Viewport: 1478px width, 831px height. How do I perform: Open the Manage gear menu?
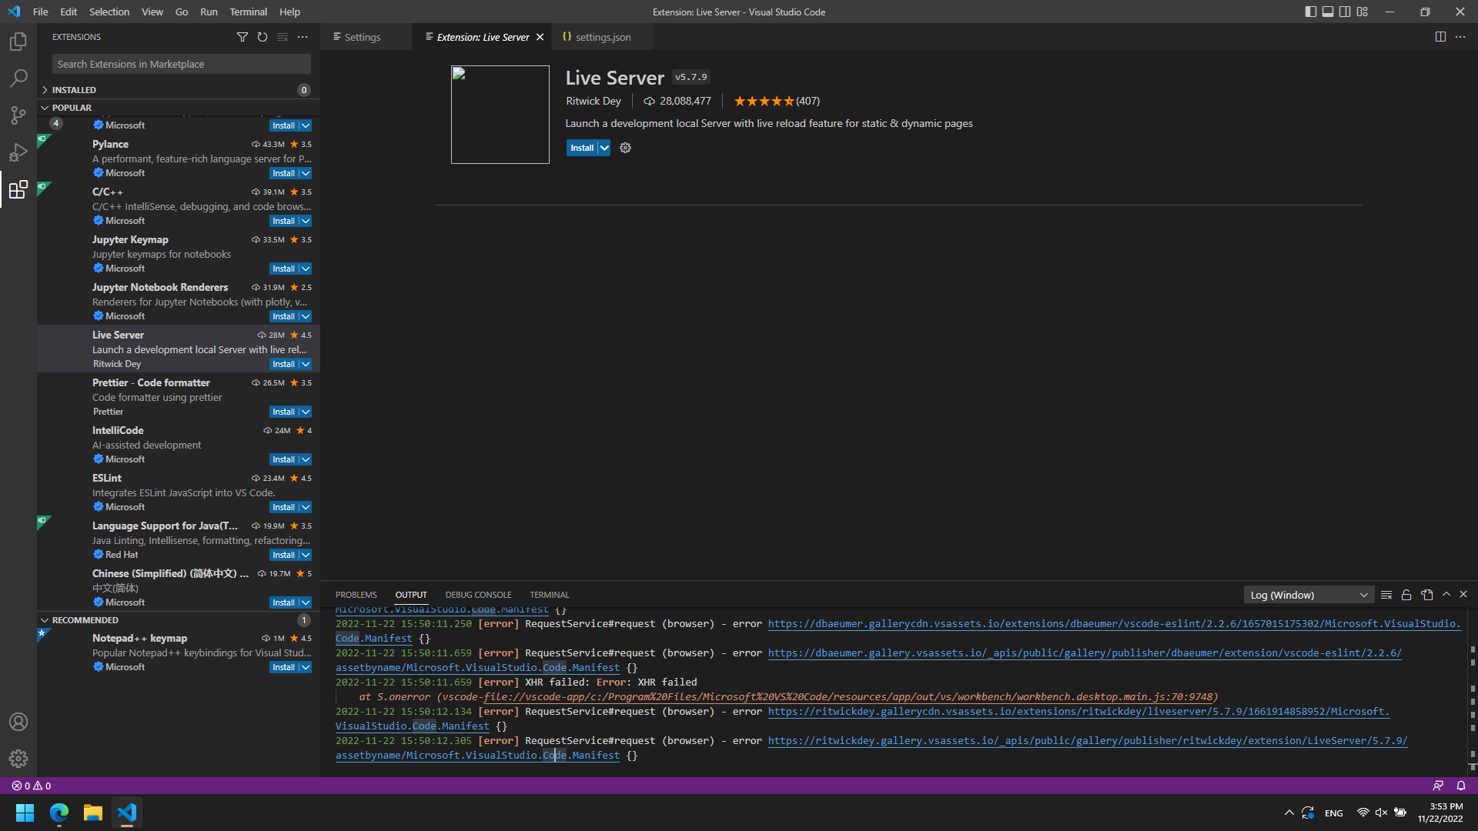click(x=18, y=759)
